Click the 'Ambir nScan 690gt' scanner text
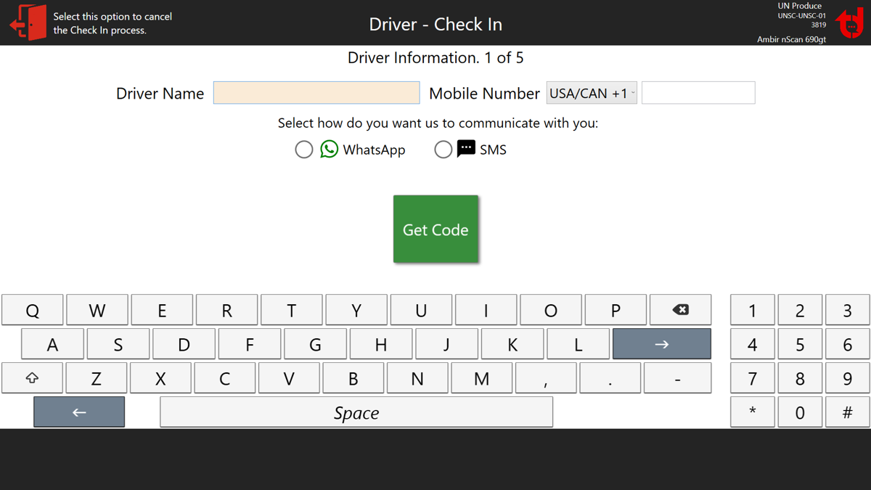Image resolution: width=871 pixels, height=490 pixels. click(x=791, y=39)
